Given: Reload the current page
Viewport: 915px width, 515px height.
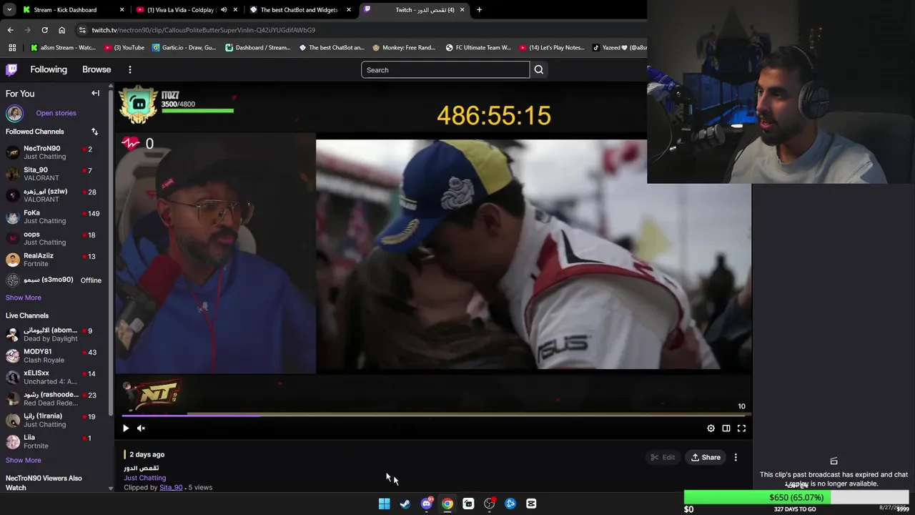Looking at the screenshot, I should coord(44,30).
